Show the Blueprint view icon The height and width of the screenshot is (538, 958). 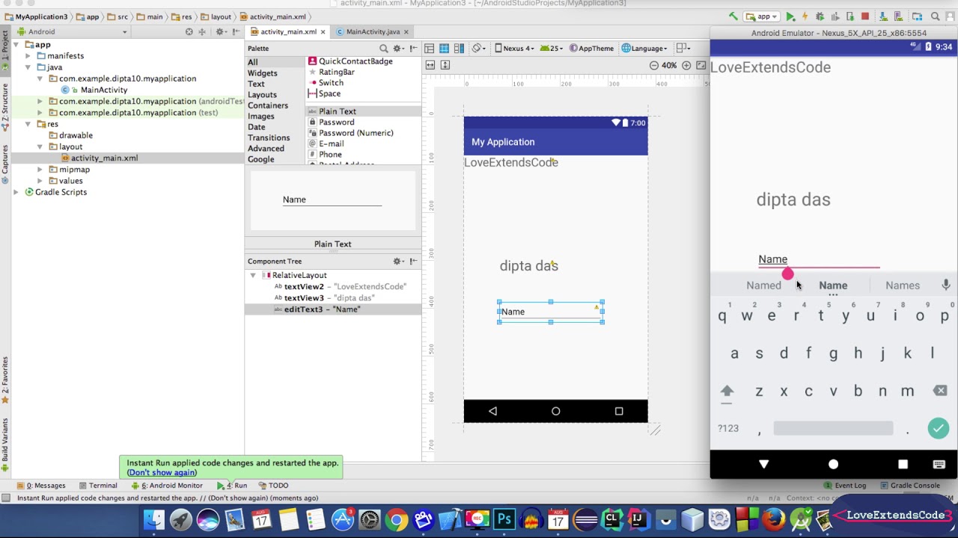pyautogui.click(x=444, y=48)
